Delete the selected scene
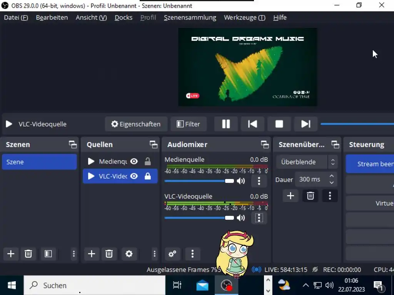 click(28, 254)
